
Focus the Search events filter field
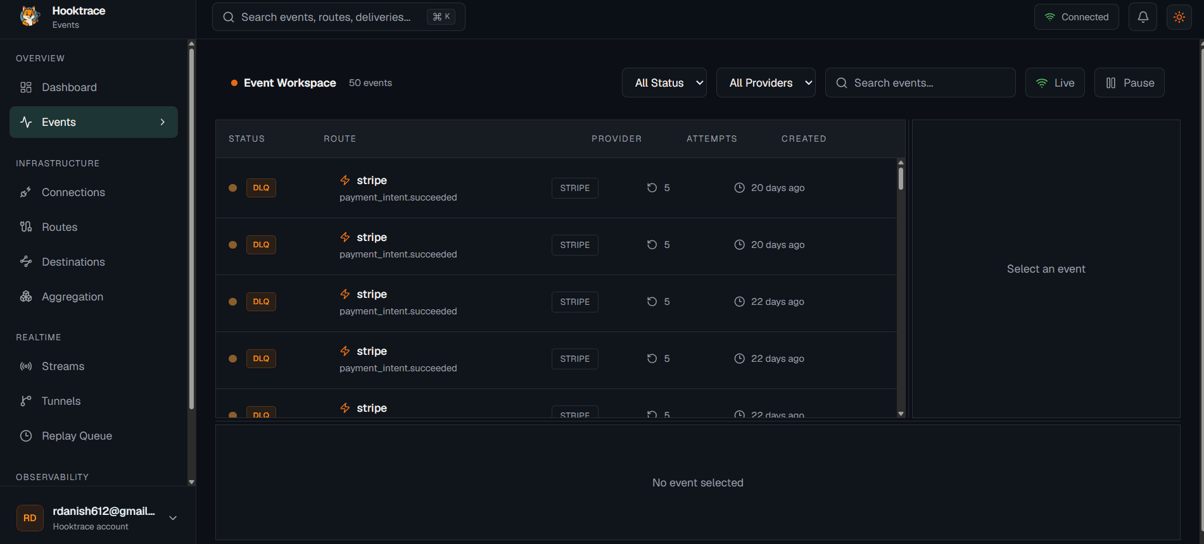pos(920,83)
